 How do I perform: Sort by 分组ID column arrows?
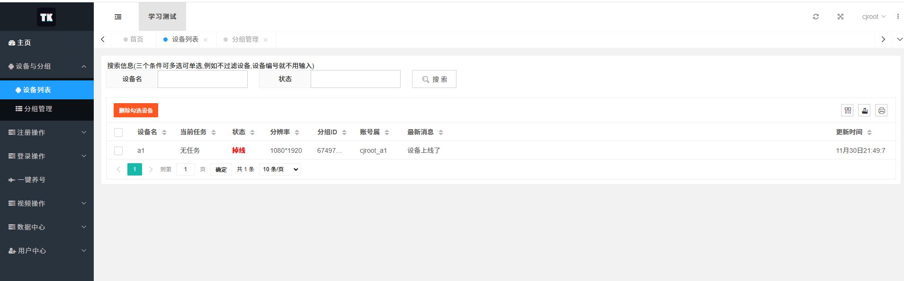click(344, 132)
